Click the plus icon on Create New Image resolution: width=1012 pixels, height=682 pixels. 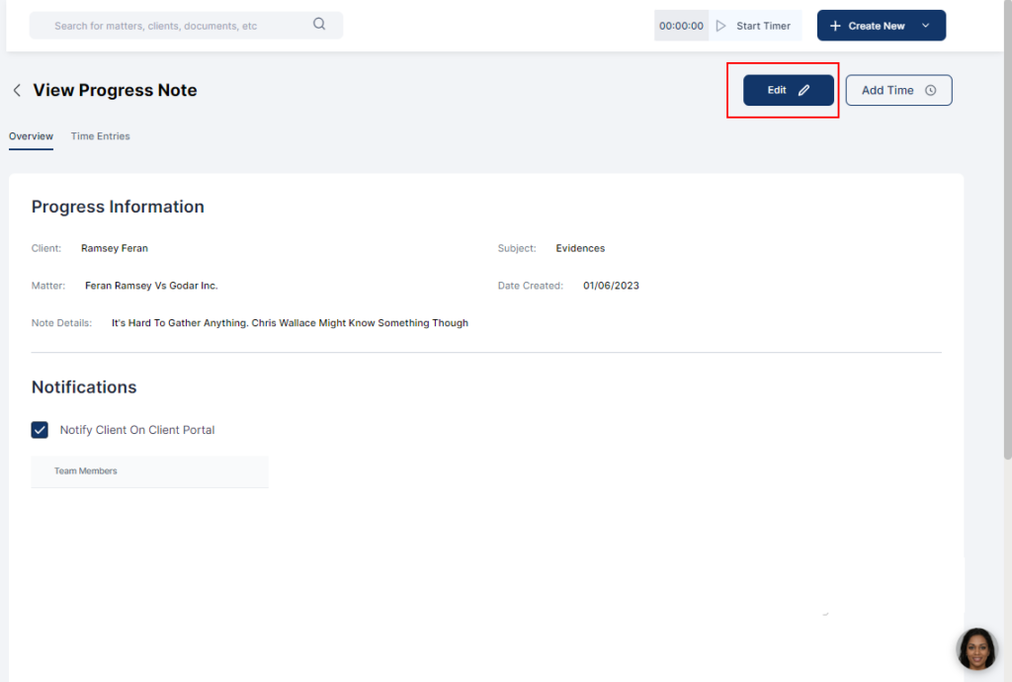pyautogui.click(x=835, y=26)
